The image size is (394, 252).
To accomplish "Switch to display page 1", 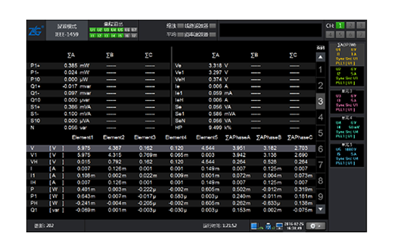I will click(x=320, y=69).
